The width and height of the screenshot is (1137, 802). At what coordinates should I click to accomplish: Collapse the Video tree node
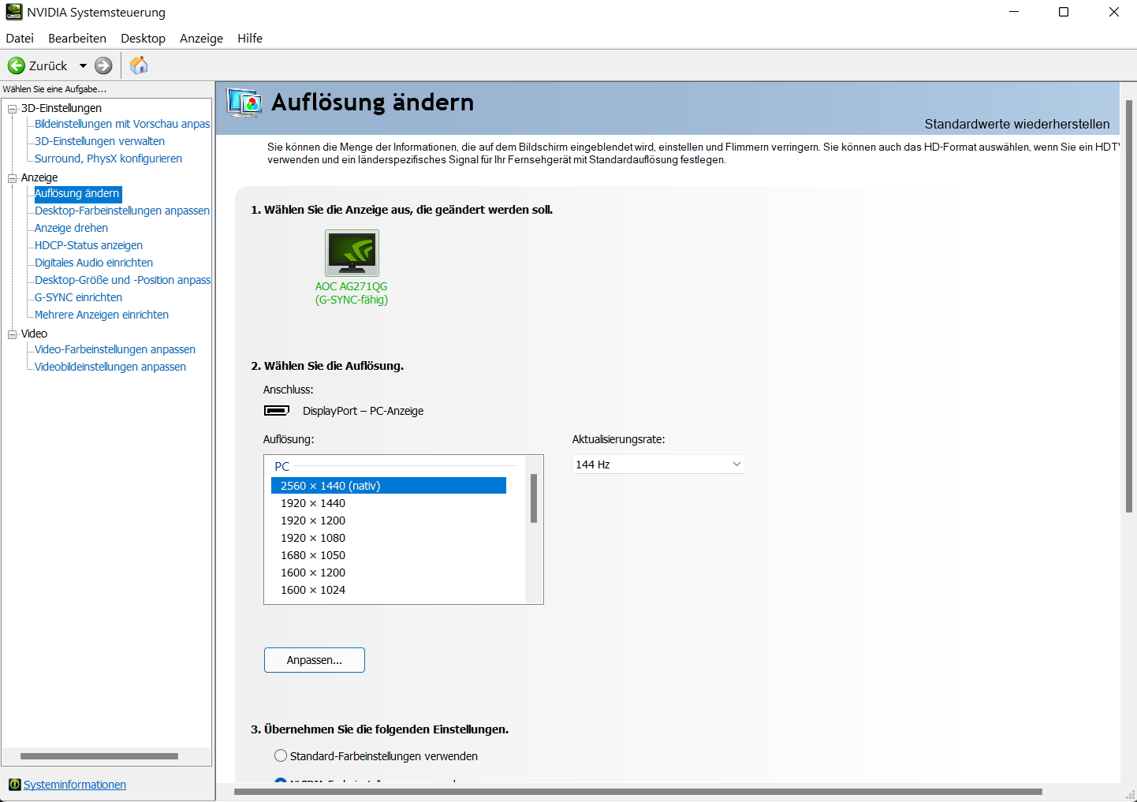(12, 334)
